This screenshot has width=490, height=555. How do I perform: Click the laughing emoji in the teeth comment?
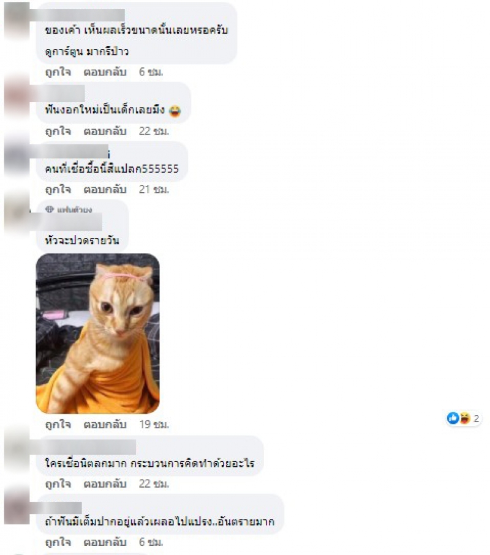(x=175, y=111)
